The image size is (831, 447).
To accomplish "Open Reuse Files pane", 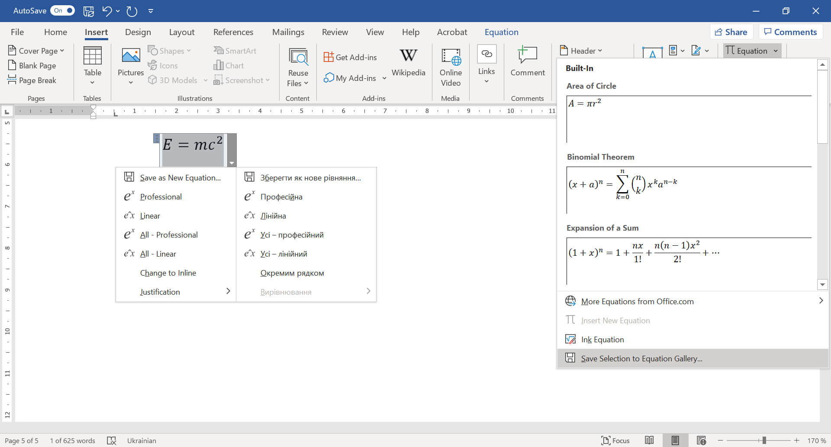I will [x=298, y=67].
